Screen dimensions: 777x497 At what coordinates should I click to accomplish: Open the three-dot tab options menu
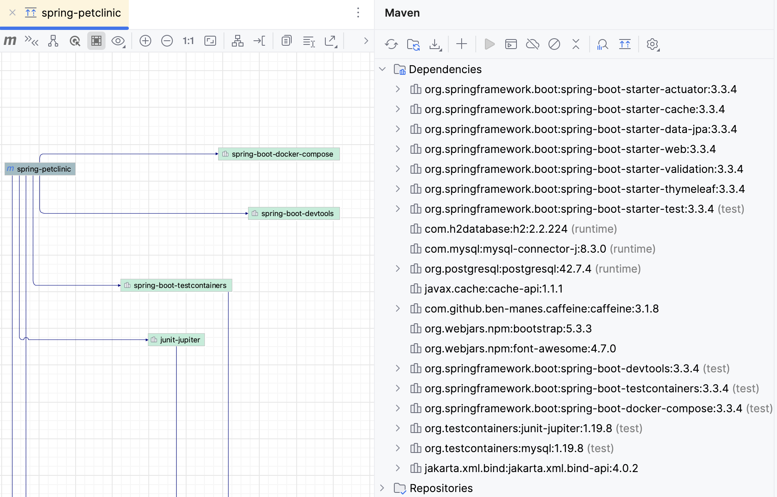(x=358, y=13)
